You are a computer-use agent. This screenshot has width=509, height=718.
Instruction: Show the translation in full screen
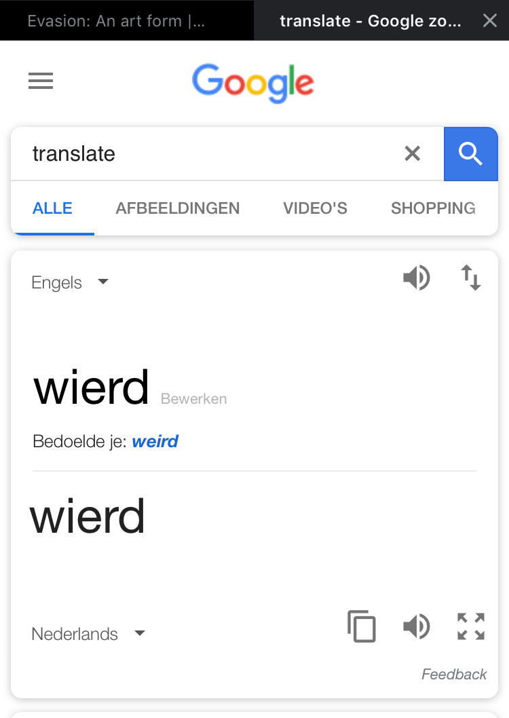[x=471, y=626]
